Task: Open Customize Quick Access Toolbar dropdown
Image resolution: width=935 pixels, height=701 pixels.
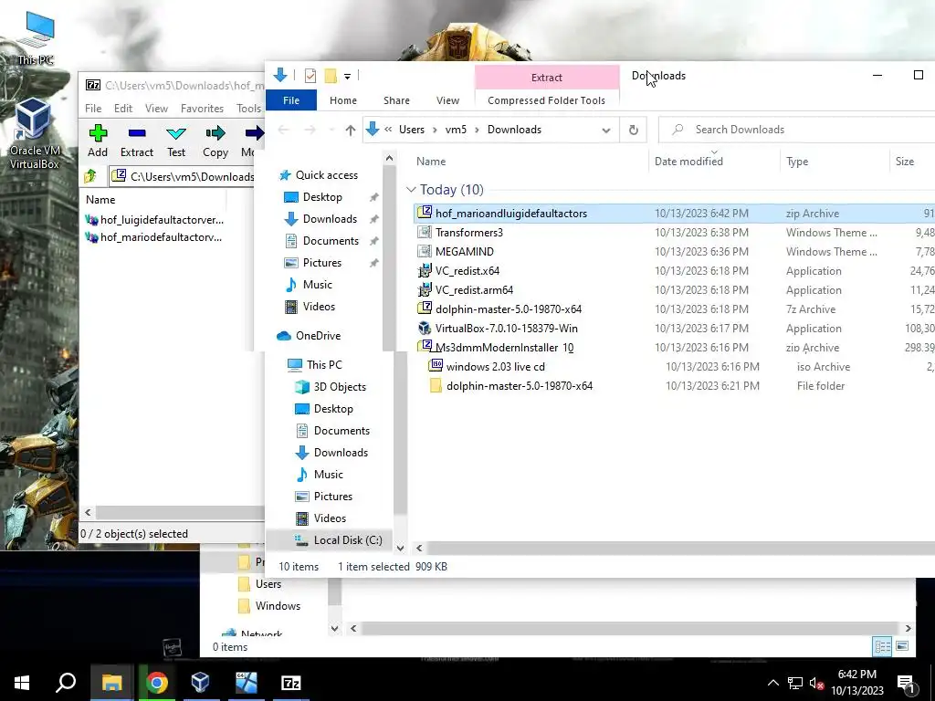Action: 347,77
